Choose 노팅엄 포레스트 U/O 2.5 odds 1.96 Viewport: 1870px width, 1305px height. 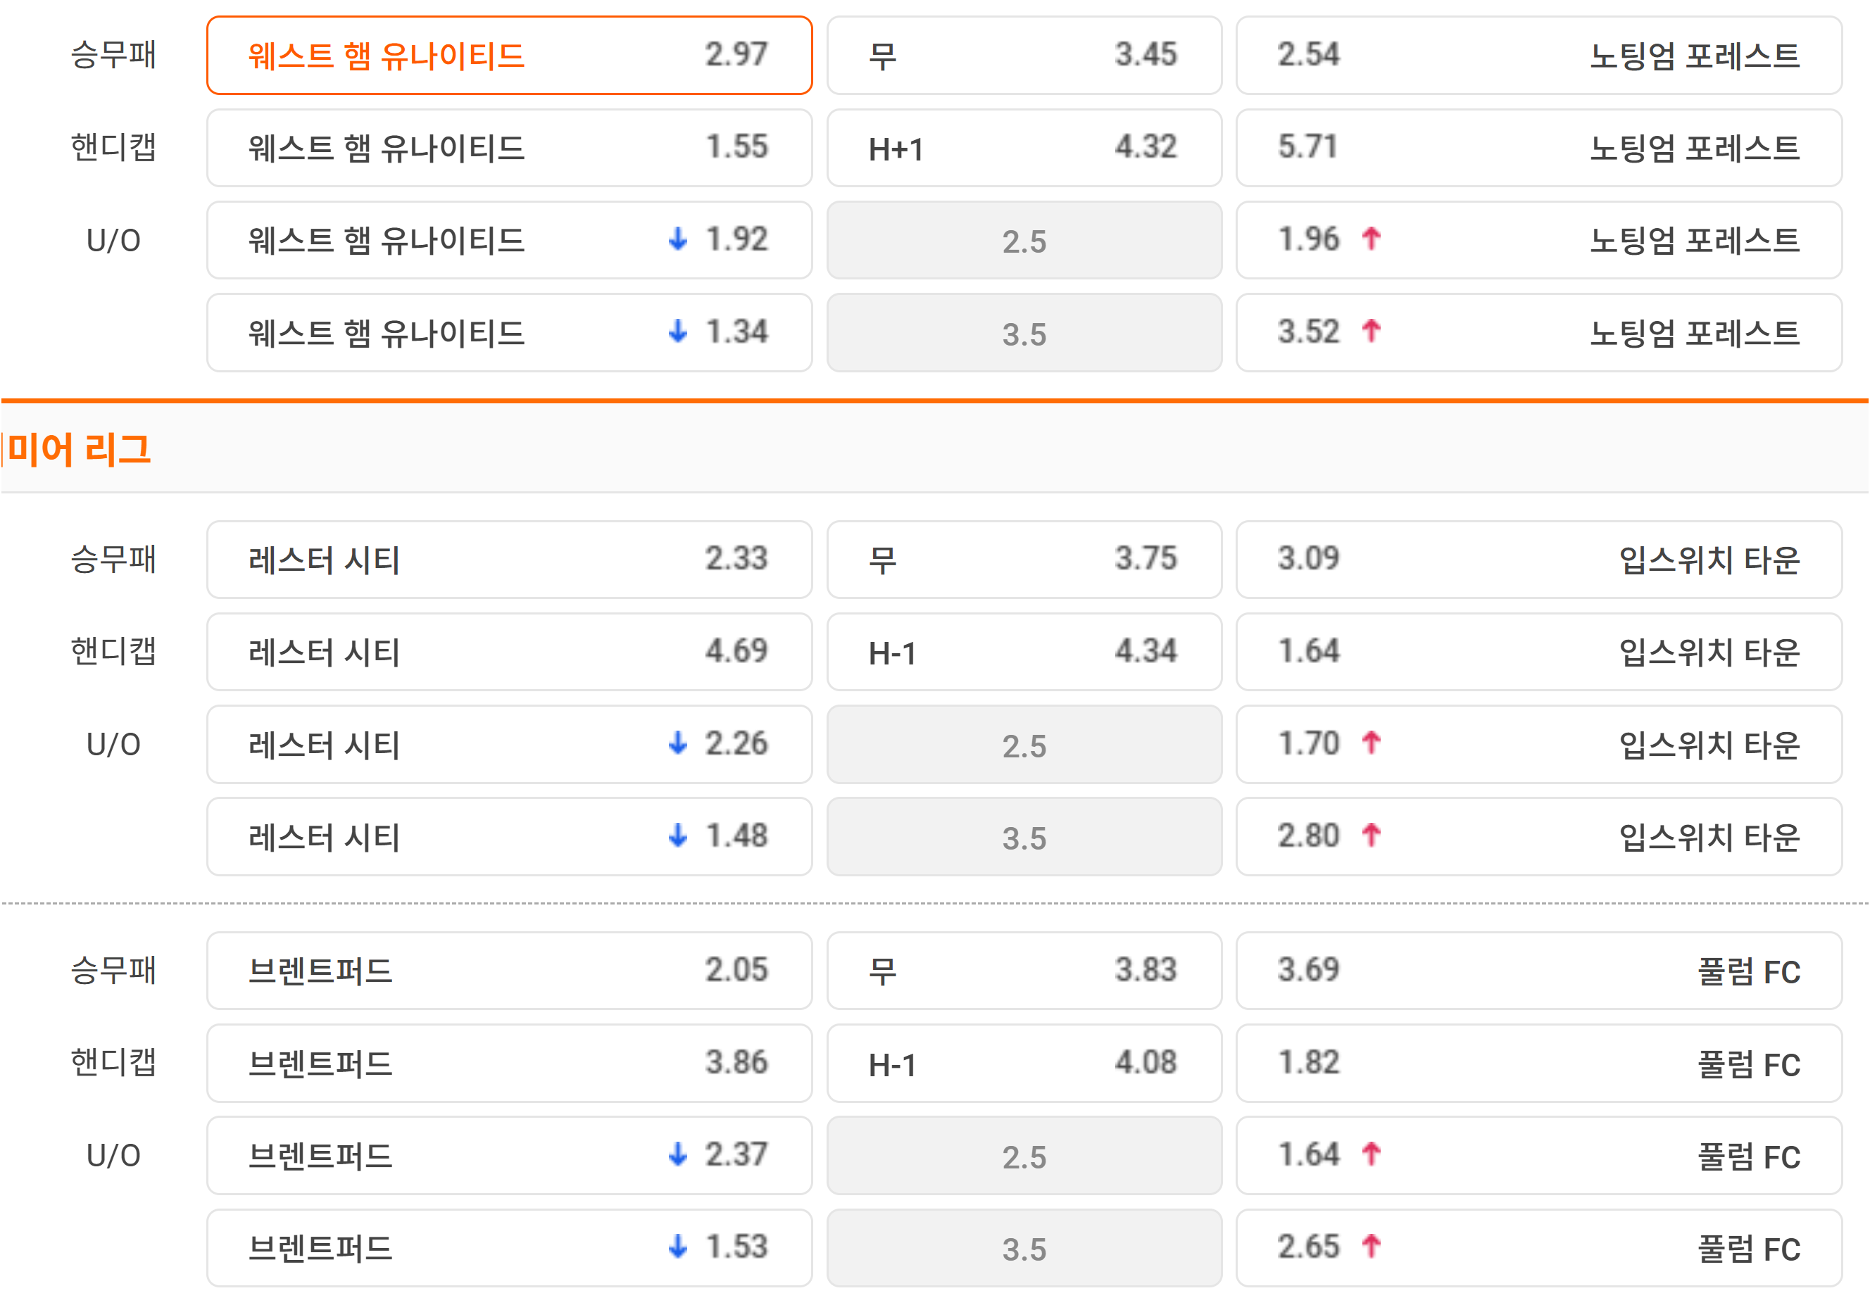click(1538, 240)
